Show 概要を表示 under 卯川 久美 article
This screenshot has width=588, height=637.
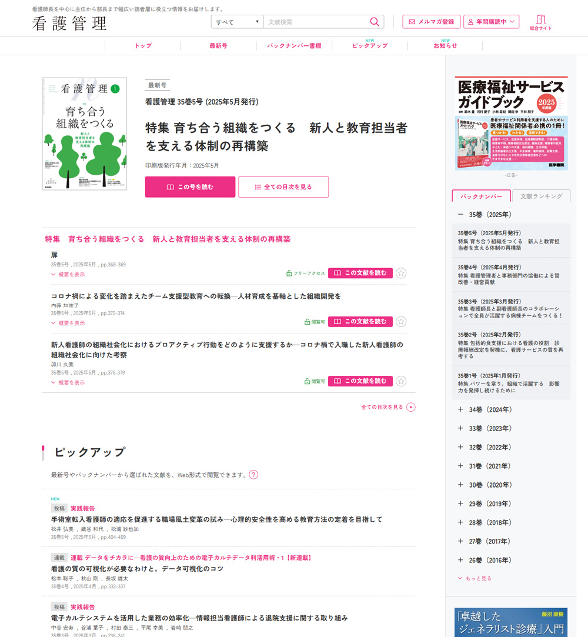[x=68, y=382]
